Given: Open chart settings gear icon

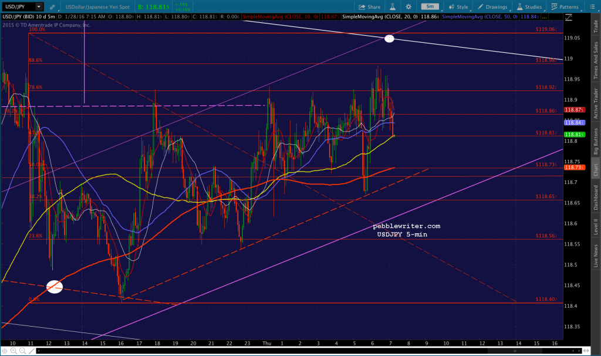Looking at the screenshot, I should click(x=408, y=7).
